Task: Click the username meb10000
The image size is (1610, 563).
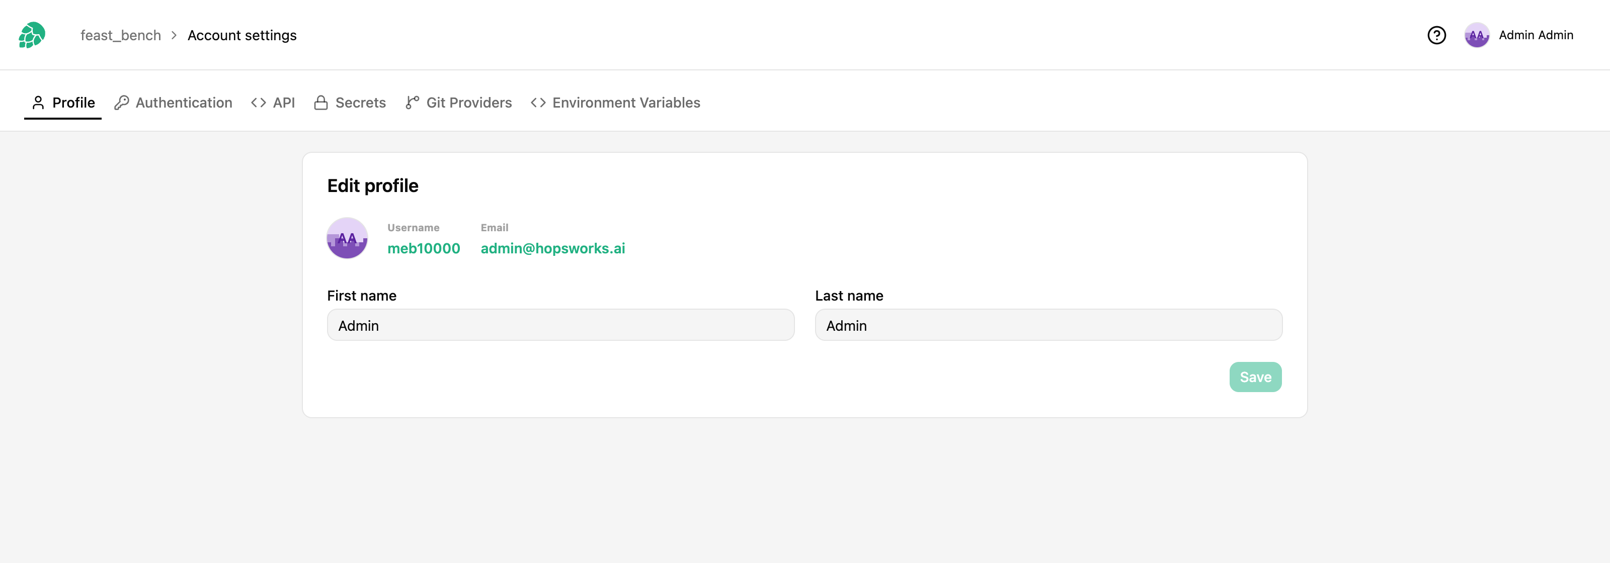Action: [x=424, y=248]
